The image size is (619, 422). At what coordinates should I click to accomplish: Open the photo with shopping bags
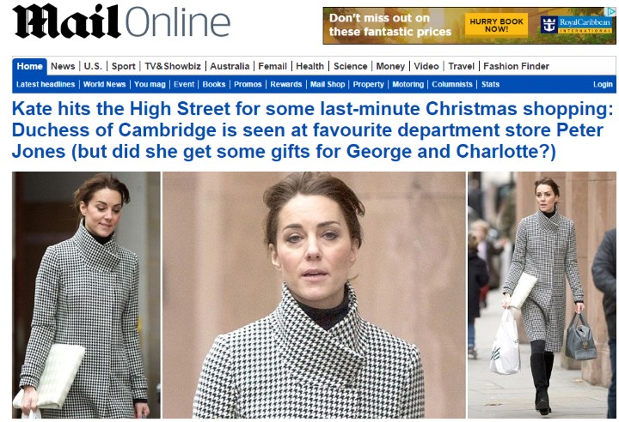click(542, 295)
